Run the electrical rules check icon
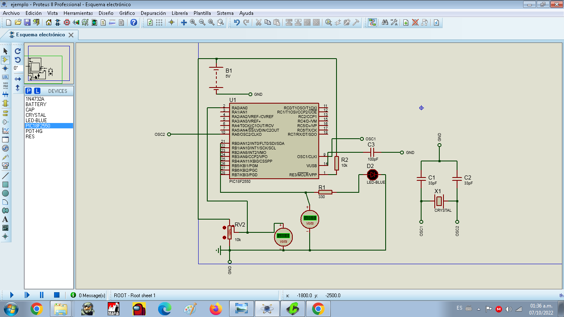564x317 pixels. [437, 22]
